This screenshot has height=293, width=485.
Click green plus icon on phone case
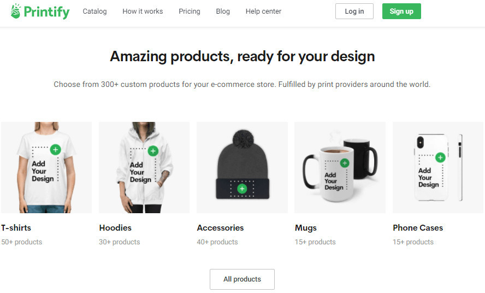coord(440,157)
